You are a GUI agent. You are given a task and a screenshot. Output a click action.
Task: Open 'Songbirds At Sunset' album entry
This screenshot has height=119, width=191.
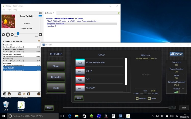[x=56, y=24]
